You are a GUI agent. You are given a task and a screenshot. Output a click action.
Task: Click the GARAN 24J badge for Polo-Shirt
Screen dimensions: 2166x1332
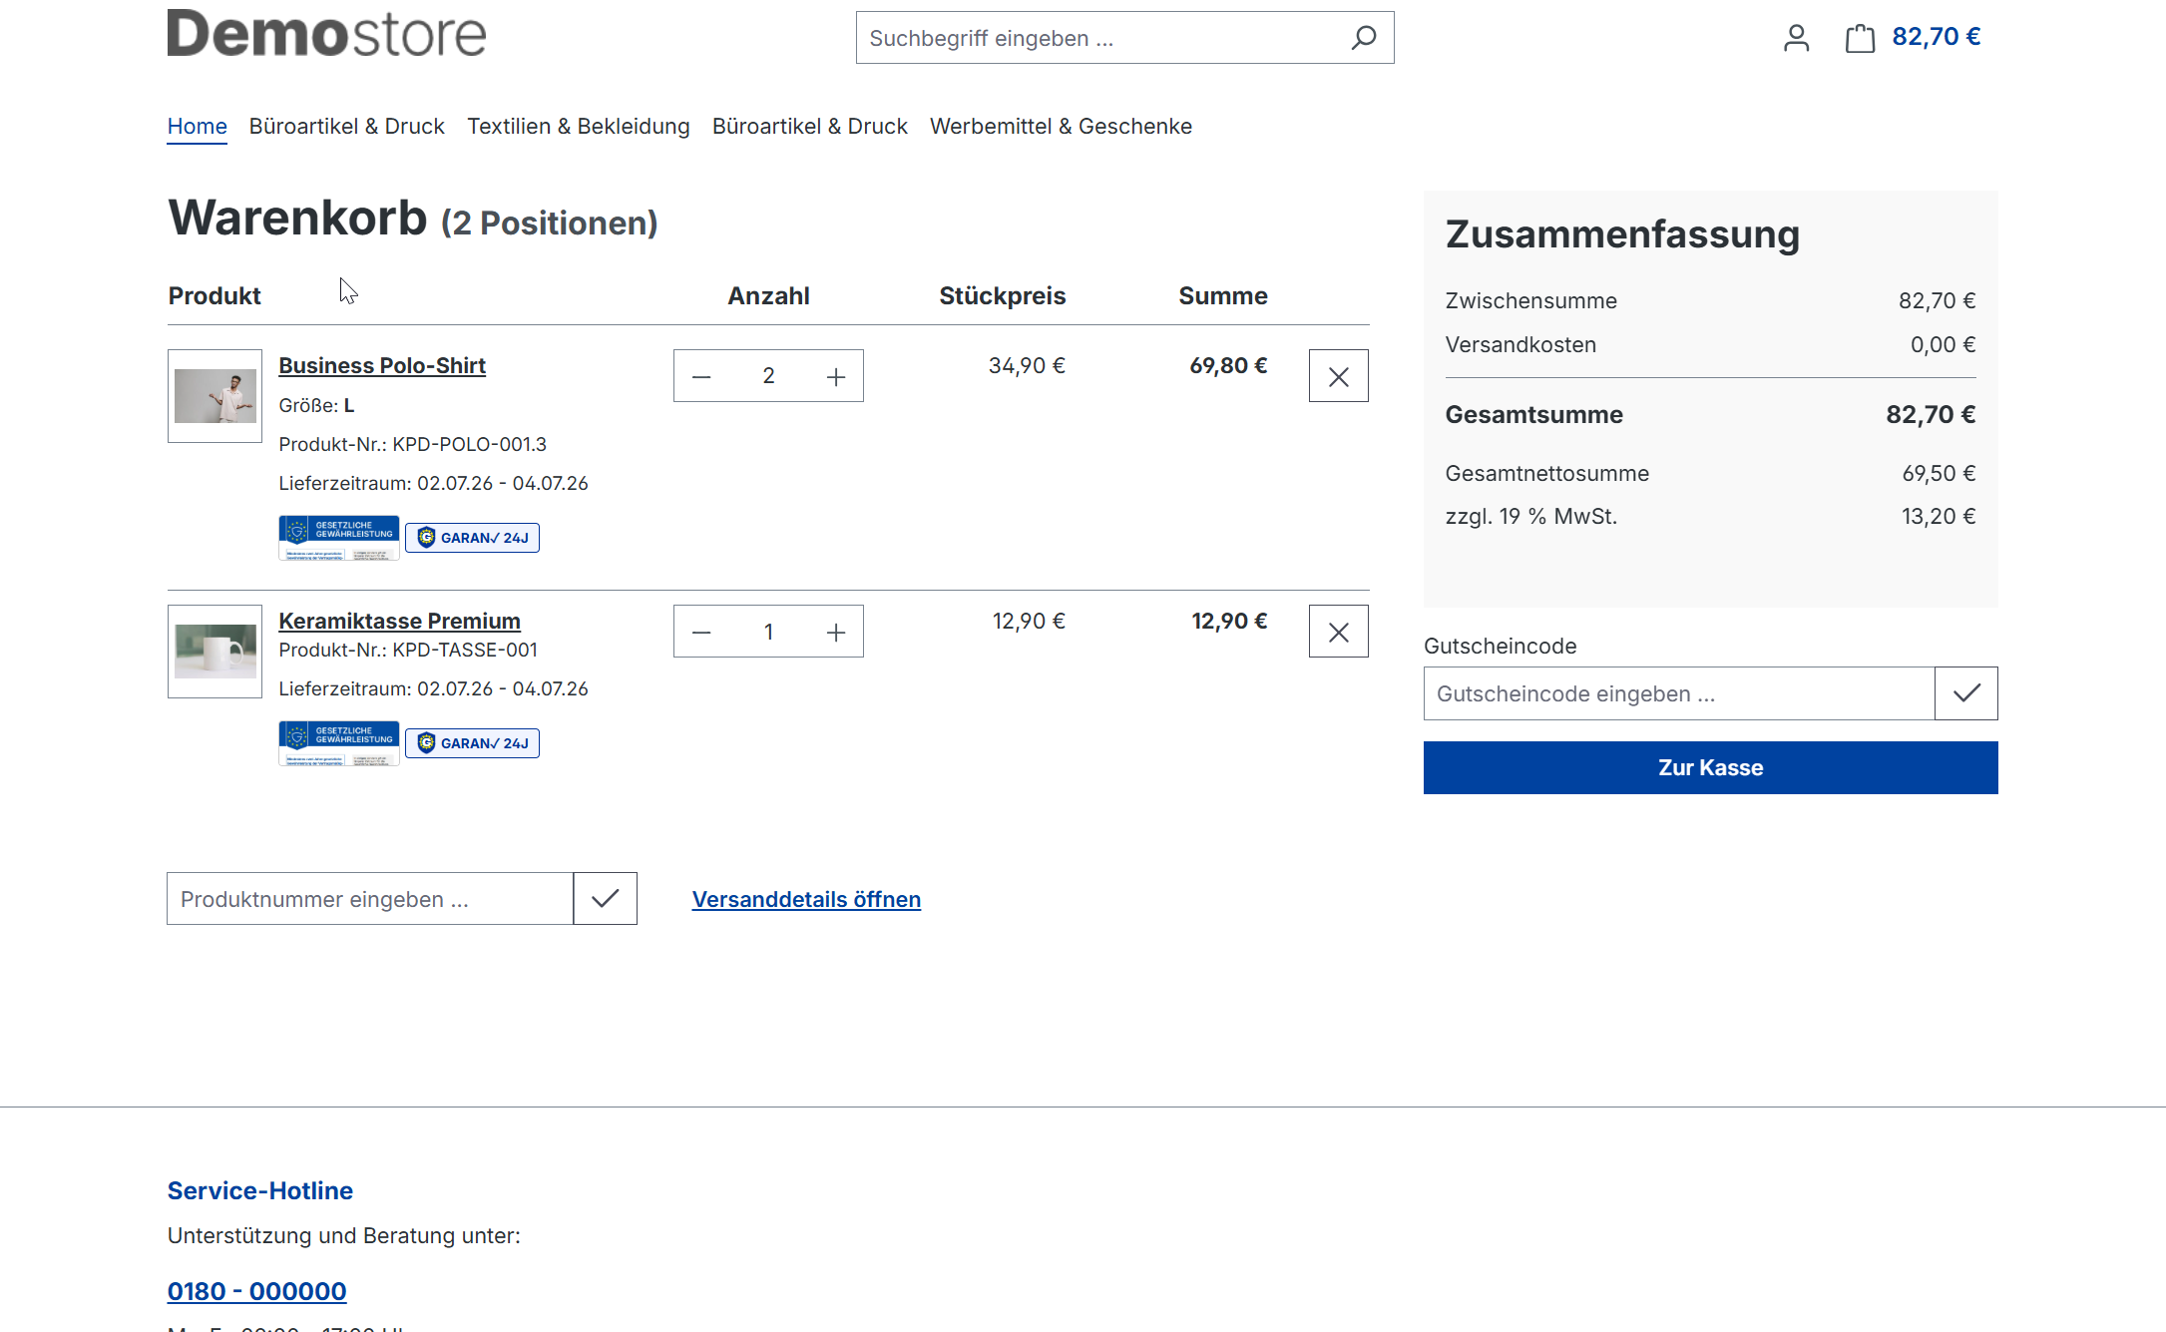(473, 538)
